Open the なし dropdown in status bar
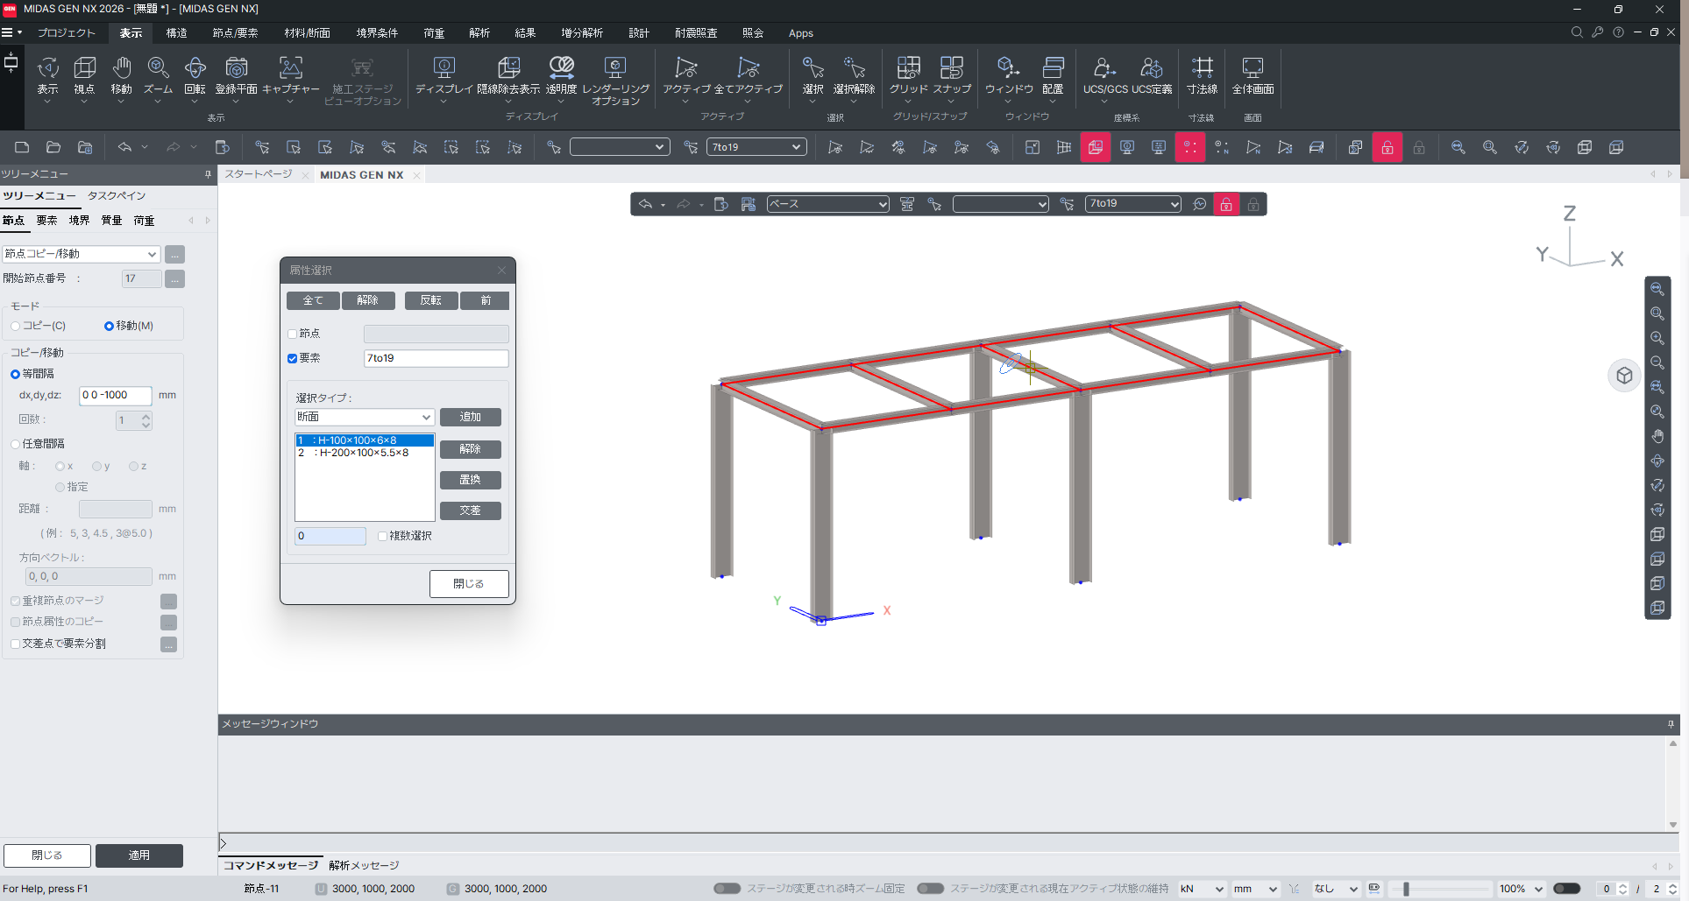The image size is (1689, 901). pos(1336,889)
